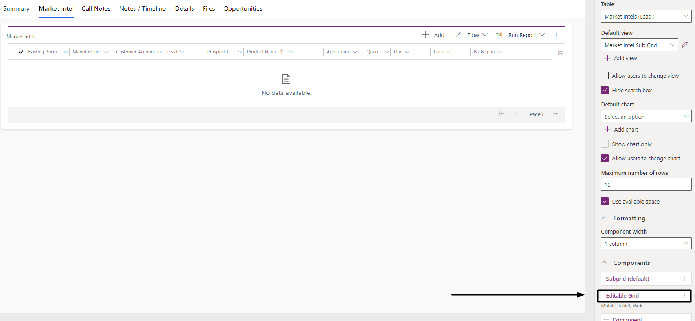Viewport: 695px width, 321px height.
Task: Click the Maximum number of rows field
Action: [x=646, y=185]
